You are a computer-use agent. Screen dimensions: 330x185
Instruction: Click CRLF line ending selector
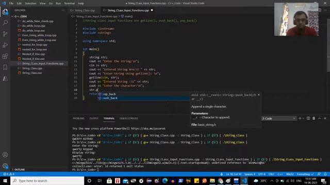pyautogui.click(x=271, y=174)
